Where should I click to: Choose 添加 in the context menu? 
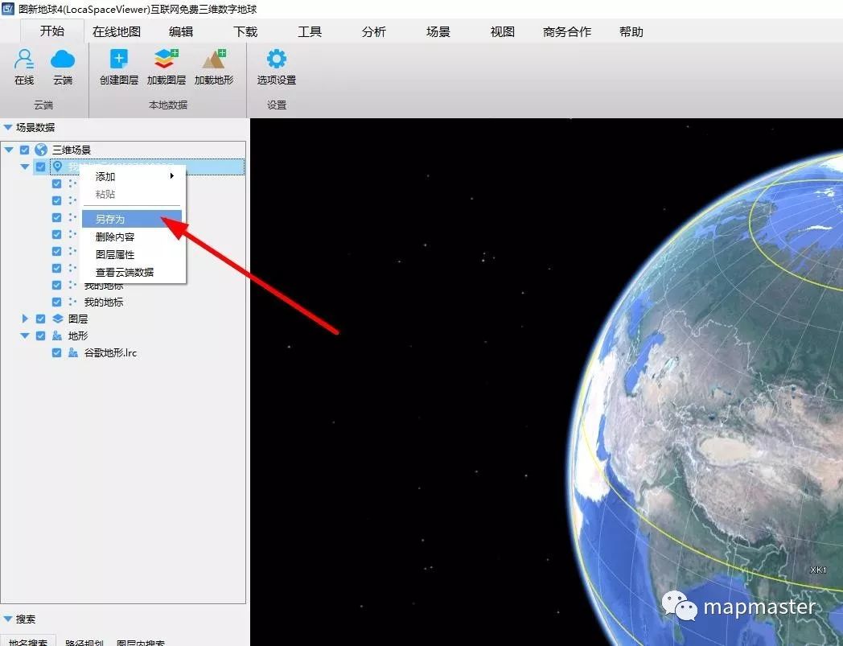click(132, 176)
